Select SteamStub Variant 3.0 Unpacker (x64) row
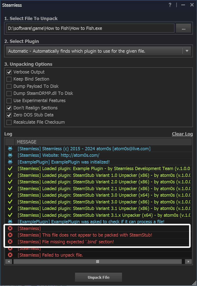The width and height of the screenshot is (197, 286). [98, 195]
